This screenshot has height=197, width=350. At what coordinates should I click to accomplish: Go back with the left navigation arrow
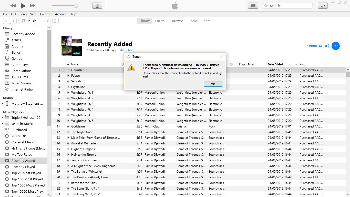click(6, 21)
